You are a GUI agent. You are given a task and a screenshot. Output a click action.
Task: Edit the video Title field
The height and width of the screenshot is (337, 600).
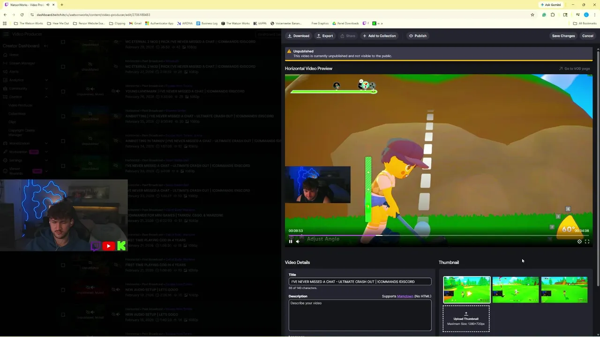360,282
